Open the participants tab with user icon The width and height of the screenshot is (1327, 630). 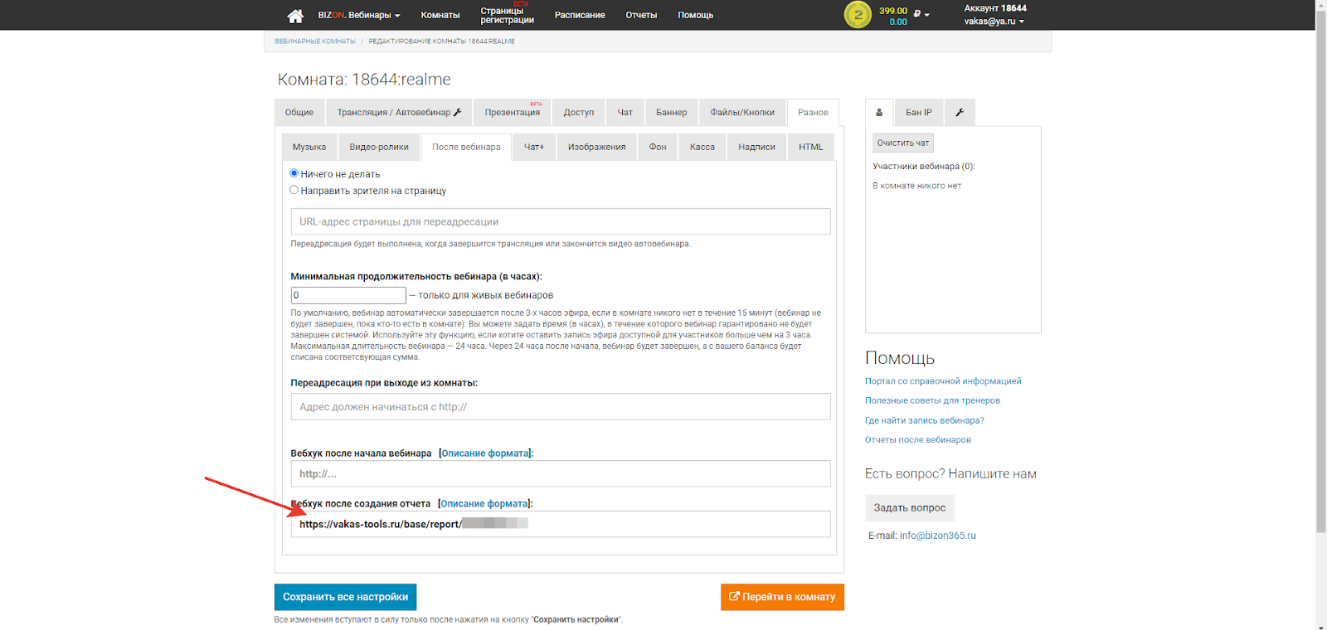879,113
